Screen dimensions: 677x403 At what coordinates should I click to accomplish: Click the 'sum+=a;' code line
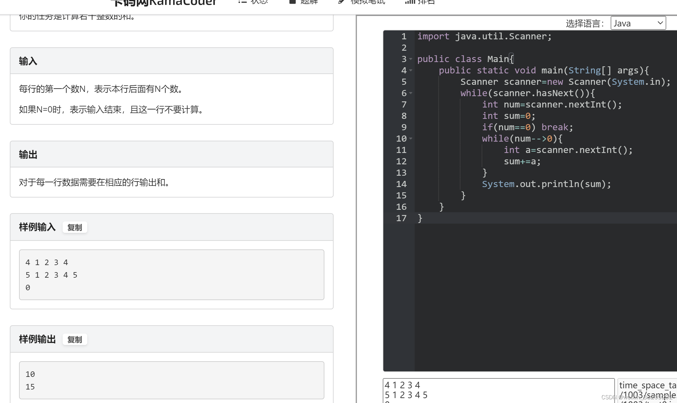[522, 161]
